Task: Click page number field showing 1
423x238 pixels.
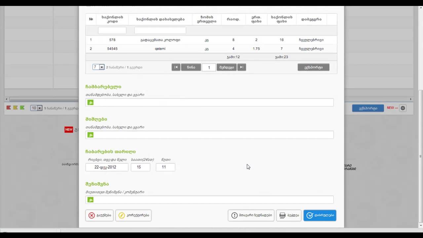Action: (x=209, y=67)
